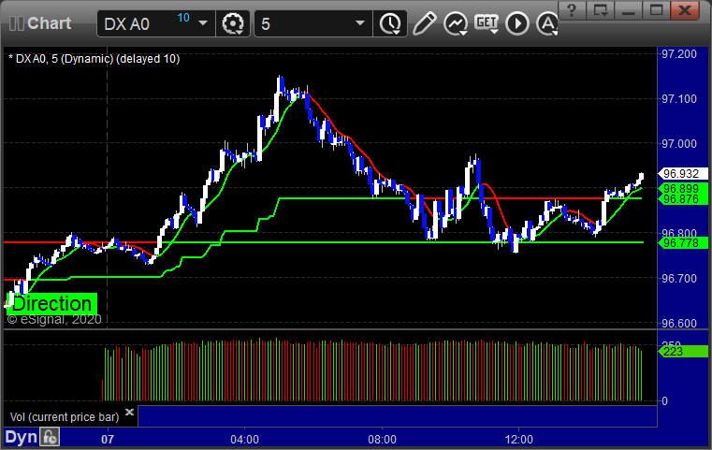
Task: Click the green Direction label
Action: click(x=52, y=303)
